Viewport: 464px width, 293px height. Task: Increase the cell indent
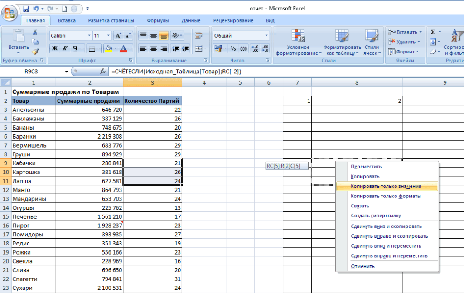pyautogui.click(x=185, y=48)
